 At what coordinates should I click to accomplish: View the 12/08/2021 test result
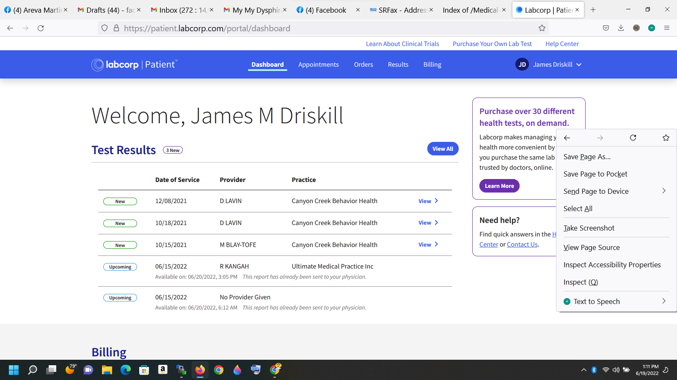pyautogui.click(x=428, y=201)
